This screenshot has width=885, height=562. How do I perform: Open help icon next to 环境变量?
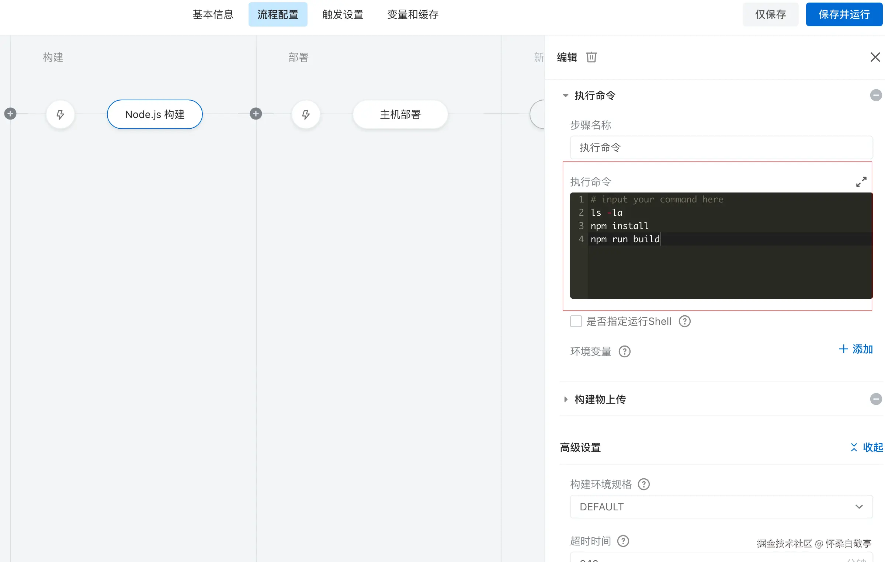[624, 351]
